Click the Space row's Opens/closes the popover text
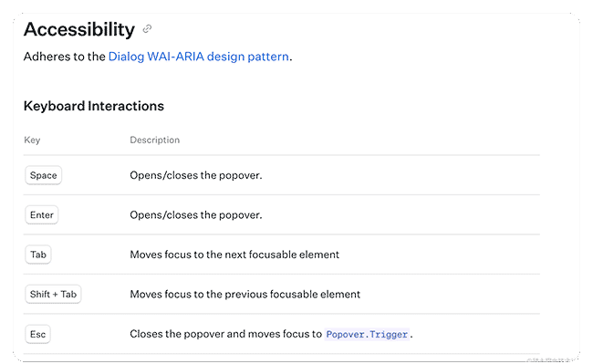 [x=196, y=175]
